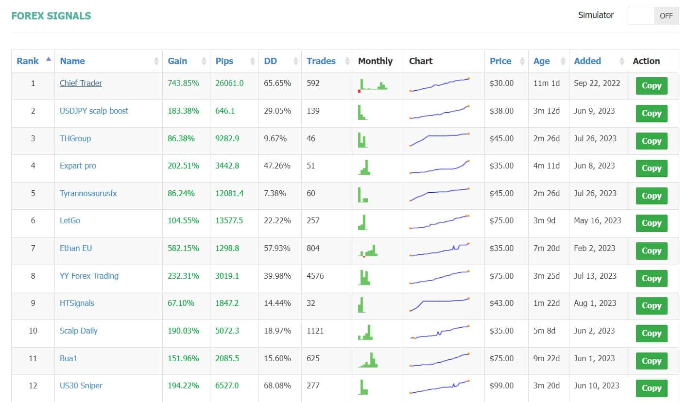View Ethan EU monthly bar chart
688x402 pixels.
pos(368,250)
